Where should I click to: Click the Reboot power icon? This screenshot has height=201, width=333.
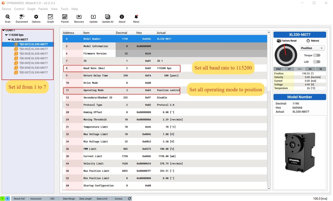308,41
